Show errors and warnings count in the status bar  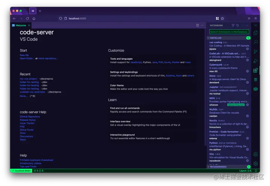pos(39,171)
